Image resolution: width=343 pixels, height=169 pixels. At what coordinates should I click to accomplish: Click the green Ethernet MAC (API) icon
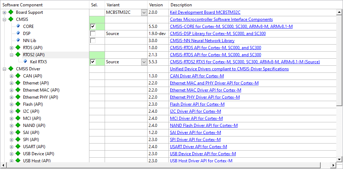click(18, 90)
